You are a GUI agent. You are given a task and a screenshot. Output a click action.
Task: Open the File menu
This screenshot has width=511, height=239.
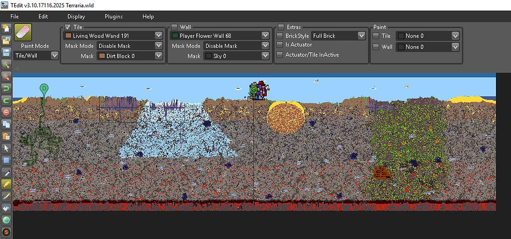pyautogui.click(x=15, y=16)
